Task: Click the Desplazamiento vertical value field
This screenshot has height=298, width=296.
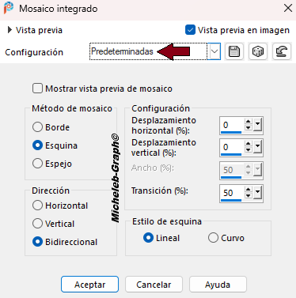Action: (231, 147)
